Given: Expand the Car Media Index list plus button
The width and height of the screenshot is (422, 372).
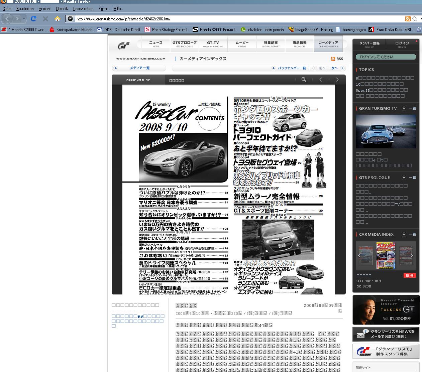Looking at the screenshot, I should 404,234.
